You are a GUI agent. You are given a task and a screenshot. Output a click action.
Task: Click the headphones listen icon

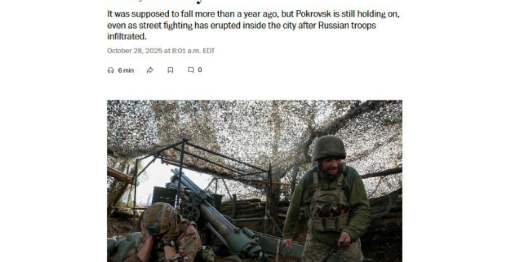click(x=110, y=70)
